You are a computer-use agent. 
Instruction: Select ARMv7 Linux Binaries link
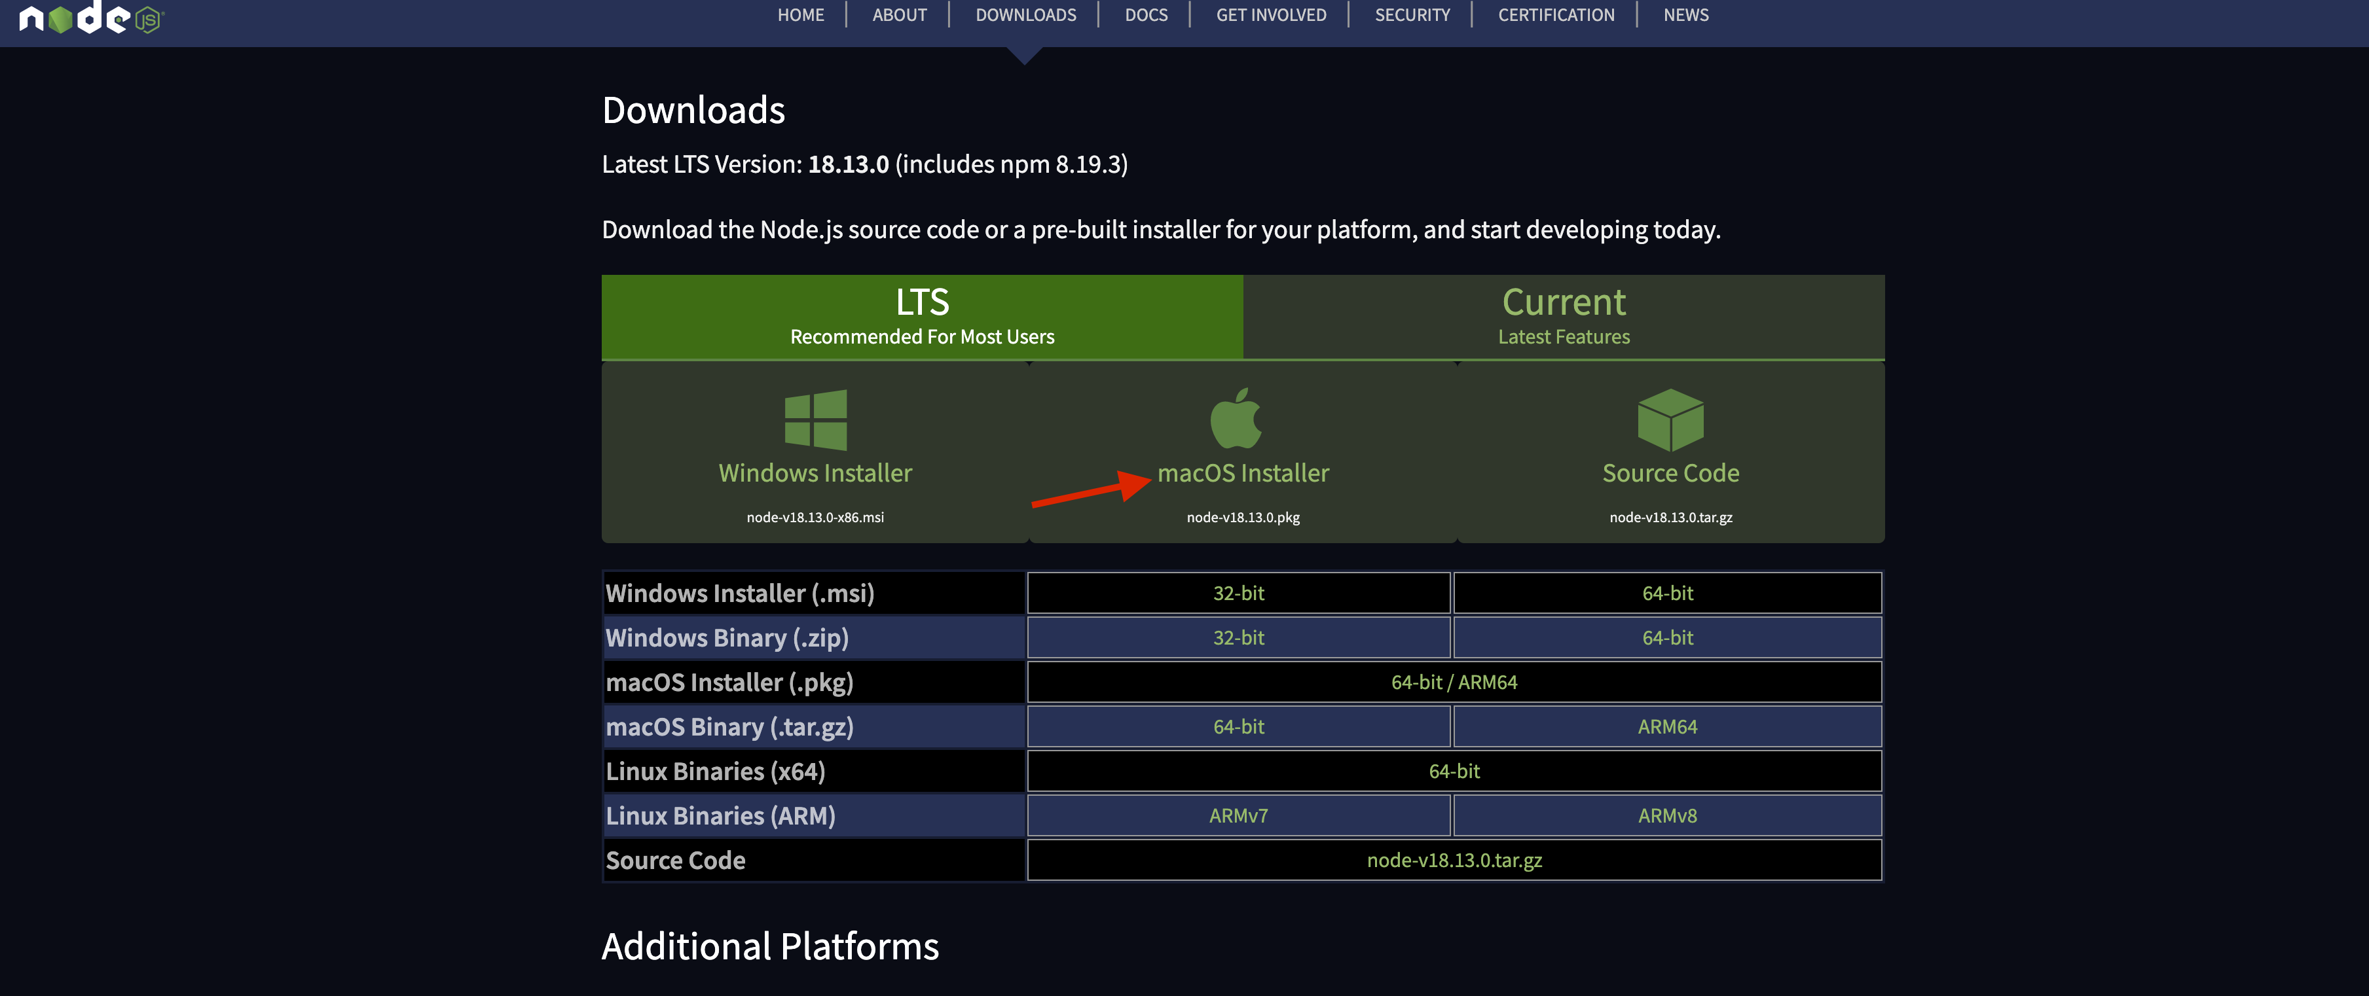coord(1238,816)
